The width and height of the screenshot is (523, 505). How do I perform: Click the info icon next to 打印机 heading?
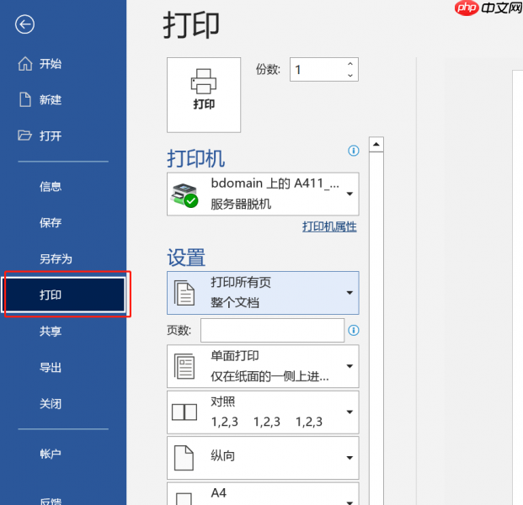(x=354, y=151)
